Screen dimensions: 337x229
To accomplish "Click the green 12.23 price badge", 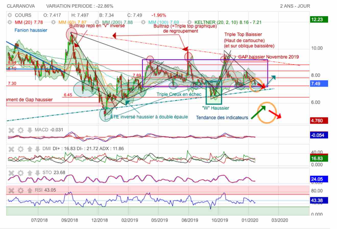I will click(x=319, y=19).
